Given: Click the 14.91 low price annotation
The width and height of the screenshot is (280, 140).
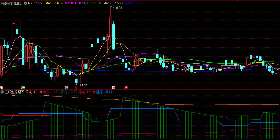Looking at the screenshot, I should click(84, 85).
